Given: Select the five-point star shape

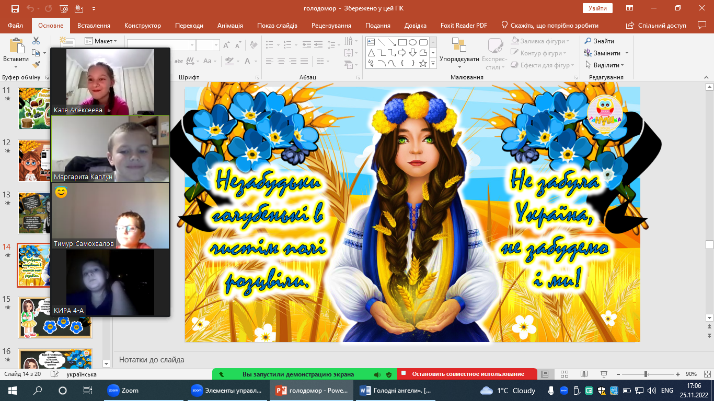Looking at the screenshot, I should [423, 63].
